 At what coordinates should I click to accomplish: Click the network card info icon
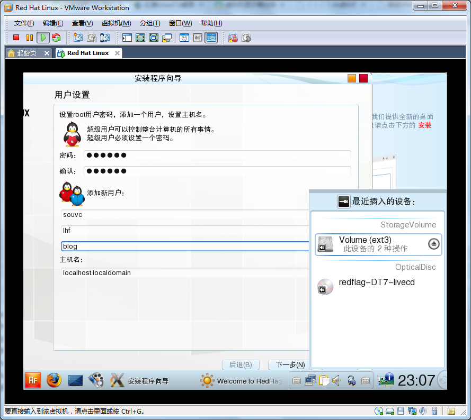click(386, 380)
